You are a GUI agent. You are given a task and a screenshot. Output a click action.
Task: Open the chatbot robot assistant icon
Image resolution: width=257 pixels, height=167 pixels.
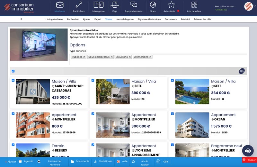coord(248,150)
